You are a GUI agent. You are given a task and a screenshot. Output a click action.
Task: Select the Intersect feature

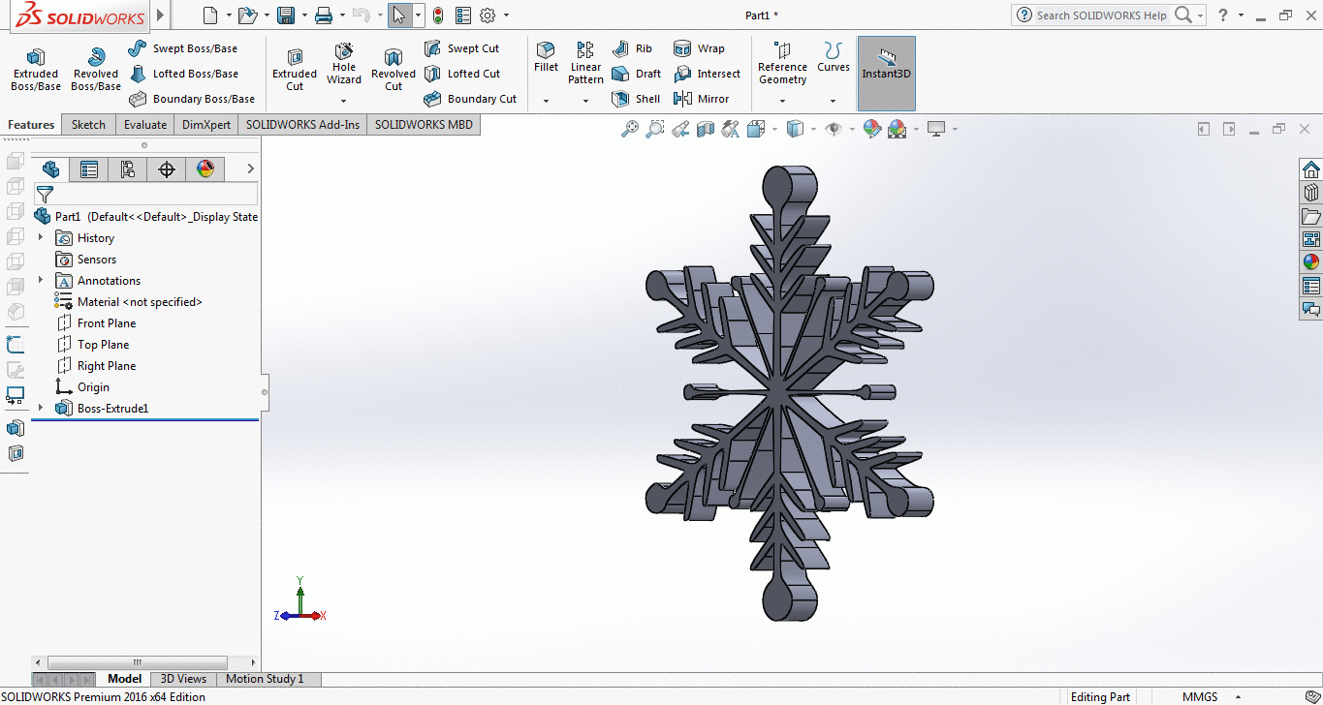707,74
